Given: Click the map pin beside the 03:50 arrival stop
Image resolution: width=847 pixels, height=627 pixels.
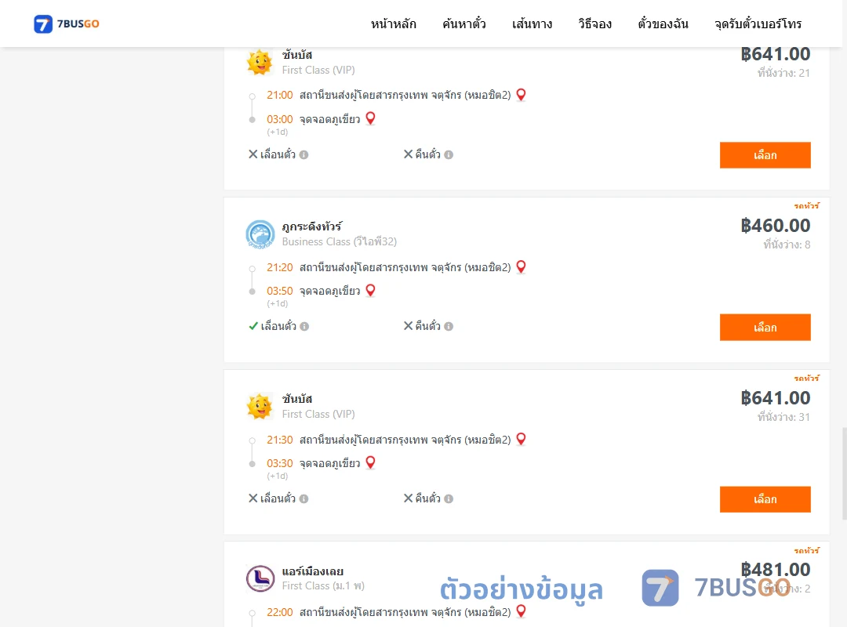Looking at the screenshot, I should click(x=370, y=291).
